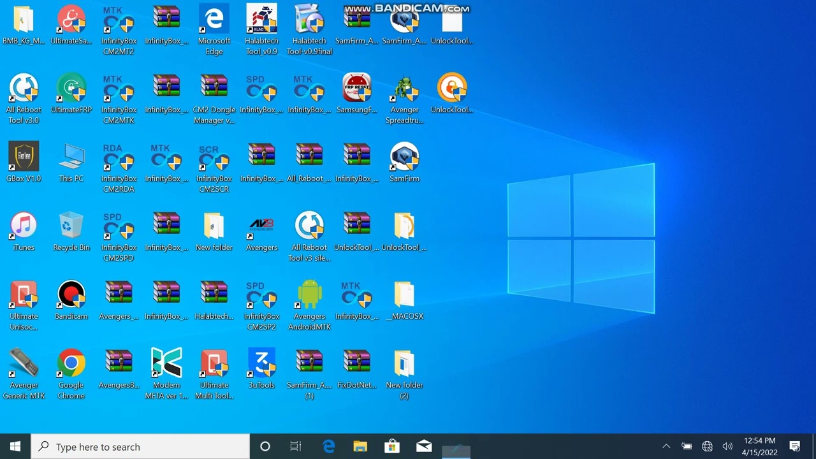
Task: Select the 3uTools shortcut
Action: pyautogui.click(x=261, y=363)
